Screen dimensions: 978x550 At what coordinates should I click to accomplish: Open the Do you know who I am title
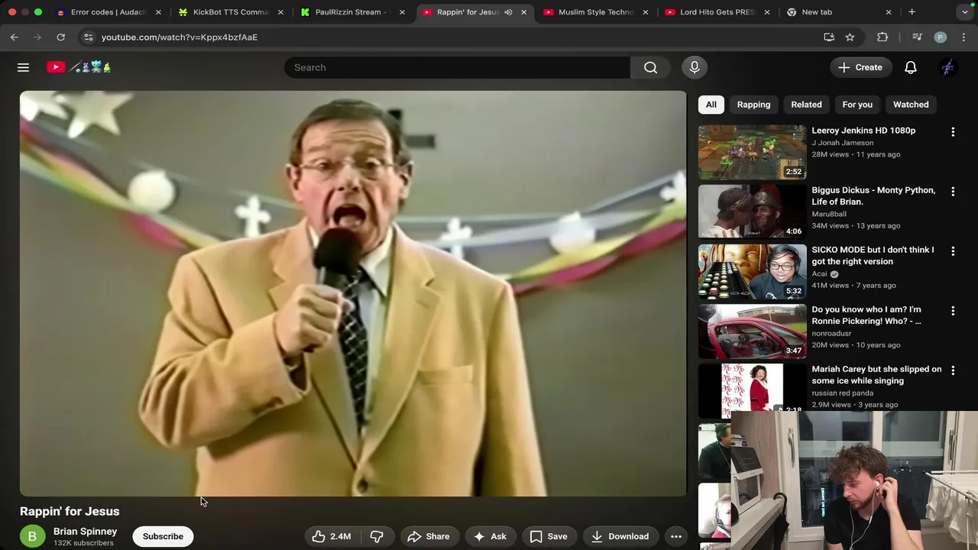click(866, 315)
